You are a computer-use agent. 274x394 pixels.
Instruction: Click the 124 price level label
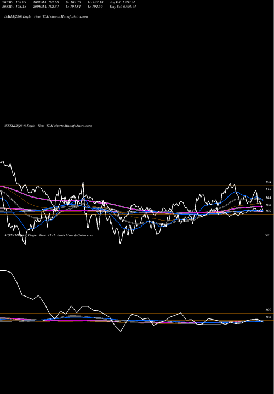click(268, 182)
